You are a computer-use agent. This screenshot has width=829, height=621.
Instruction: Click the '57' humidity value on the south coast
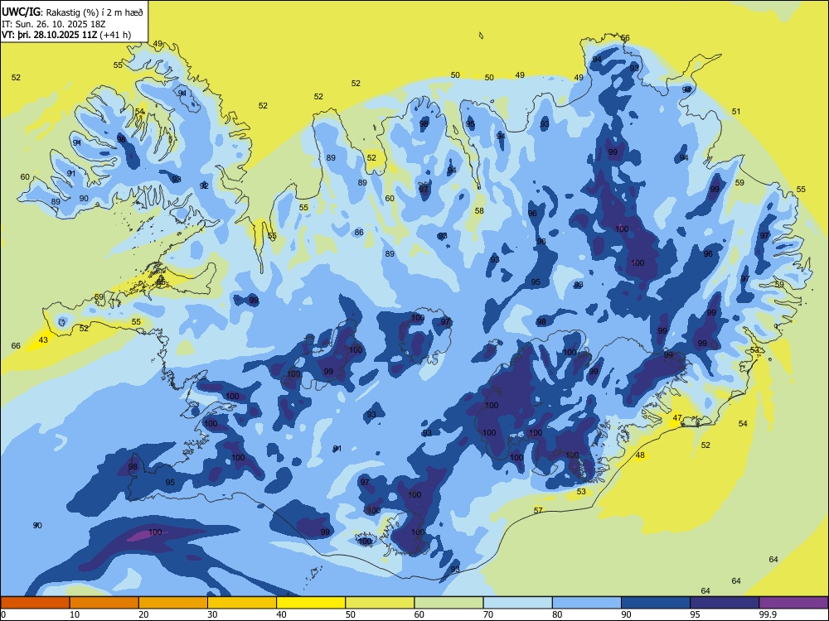pos(538,510)
